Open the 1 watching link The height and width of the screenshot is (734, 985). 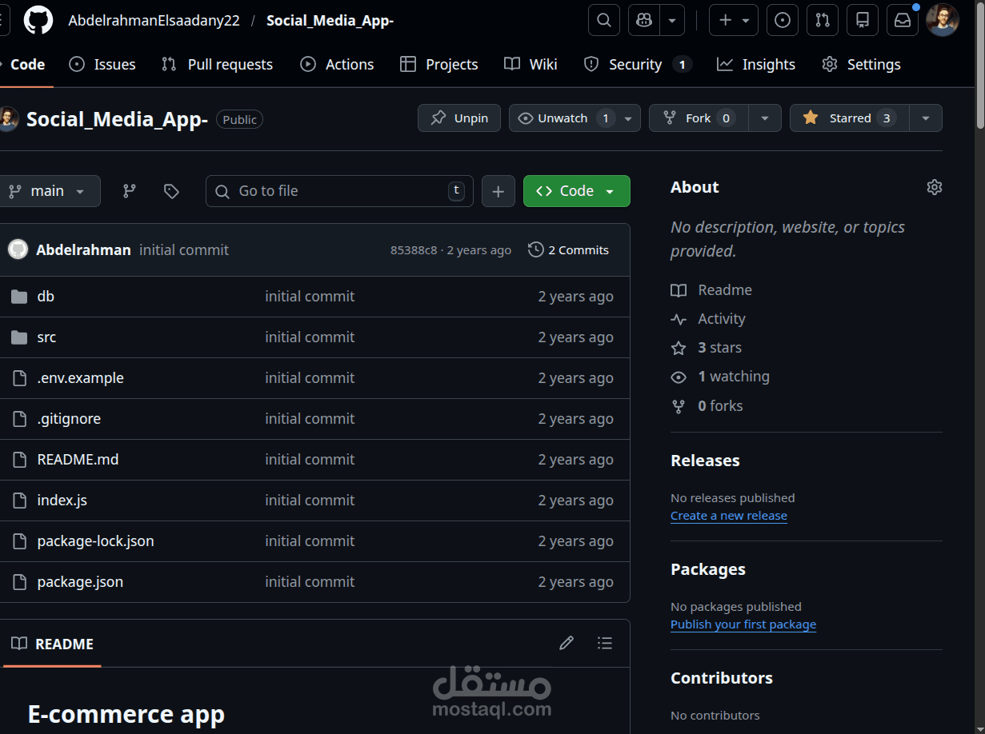(720, 377)
